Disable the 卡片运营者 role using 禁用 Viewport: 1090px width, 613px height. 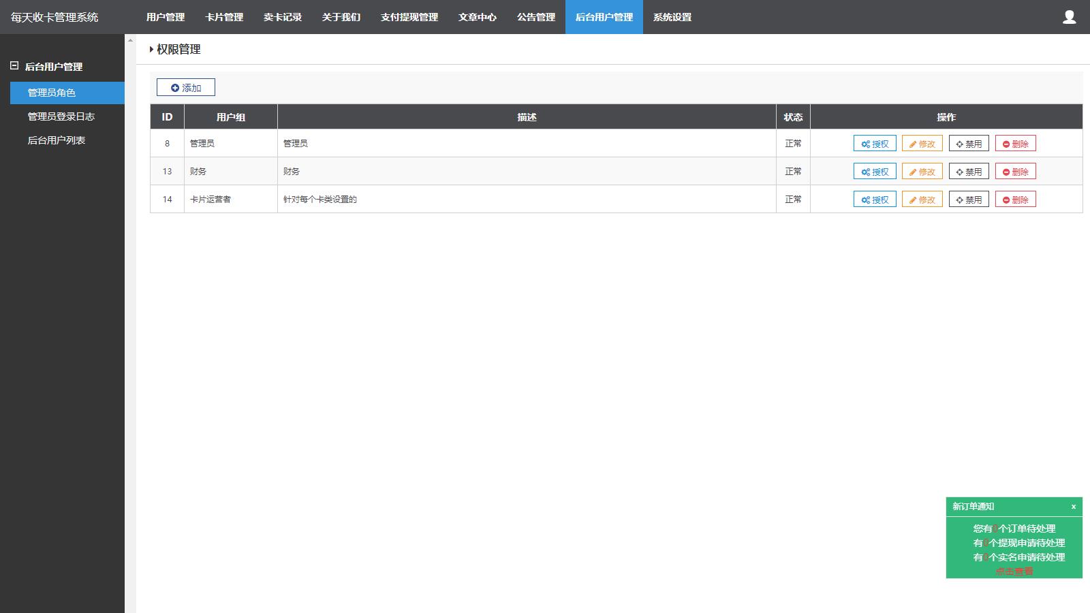tap(968, 200)
